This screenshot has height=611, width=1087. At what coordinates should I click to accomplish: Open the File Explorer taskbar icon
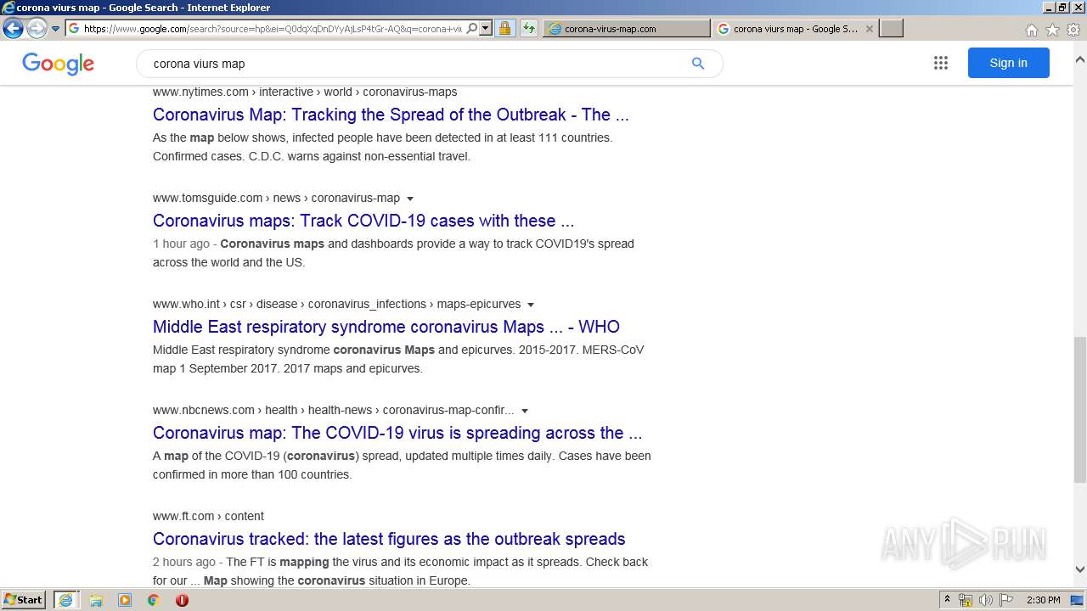coord(96,600)
